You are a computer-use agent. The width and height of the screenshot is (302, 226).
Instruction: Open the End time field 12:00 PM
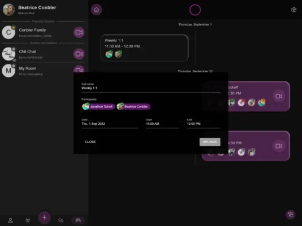click(x=204, y=123)
